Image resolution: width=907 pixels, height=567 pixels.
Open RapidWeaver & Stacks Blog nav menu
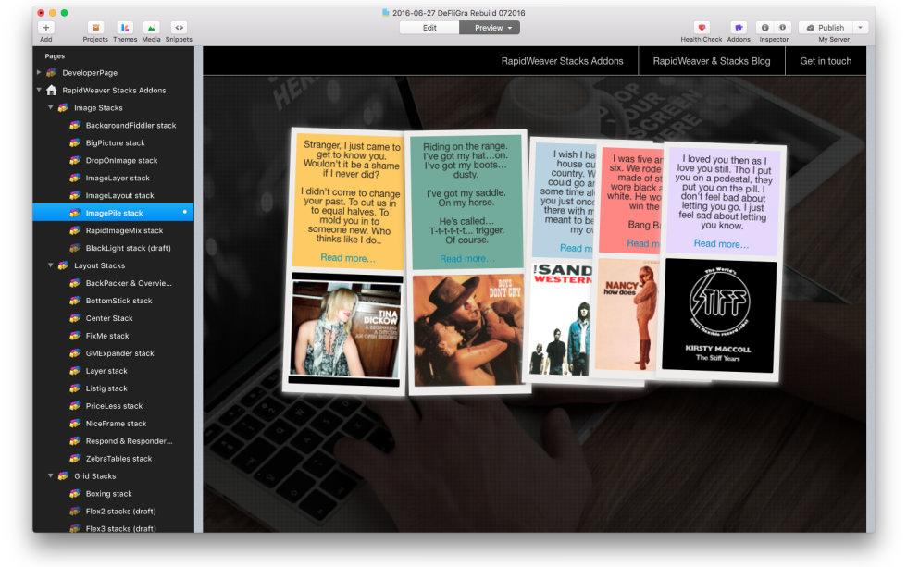click(712, 61)
